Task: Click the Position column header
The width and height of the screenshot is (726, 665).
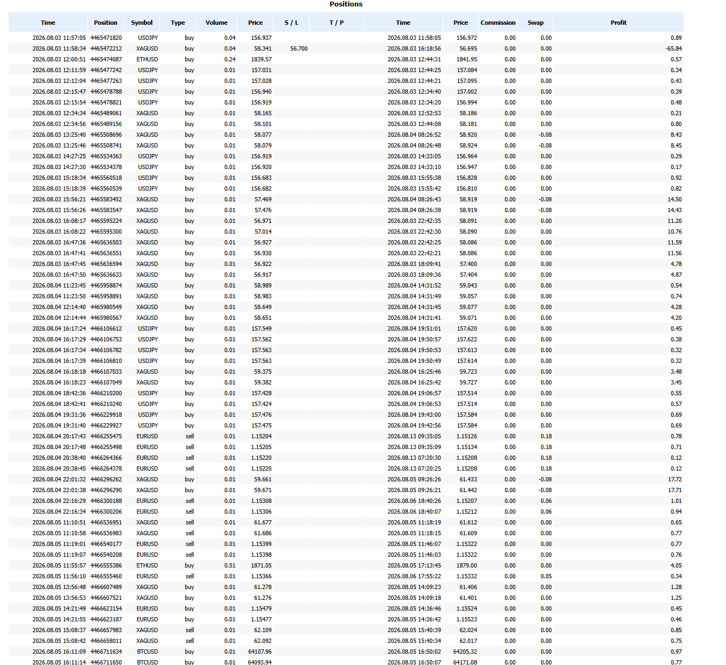Action: click(106, 23)
